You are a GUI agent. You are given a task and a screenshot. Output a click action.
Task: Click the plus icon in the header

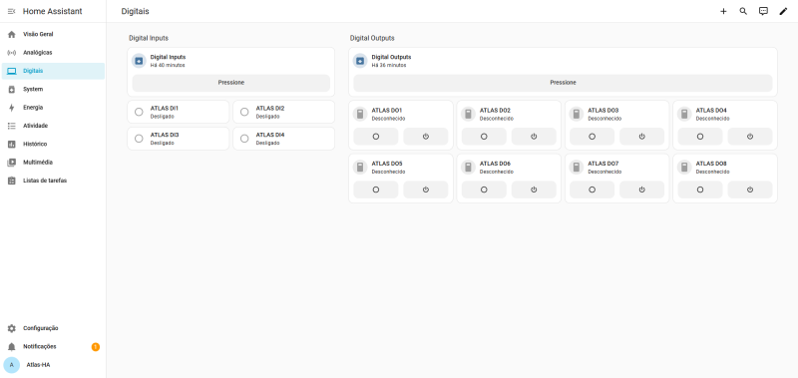[x=723, y=11]
